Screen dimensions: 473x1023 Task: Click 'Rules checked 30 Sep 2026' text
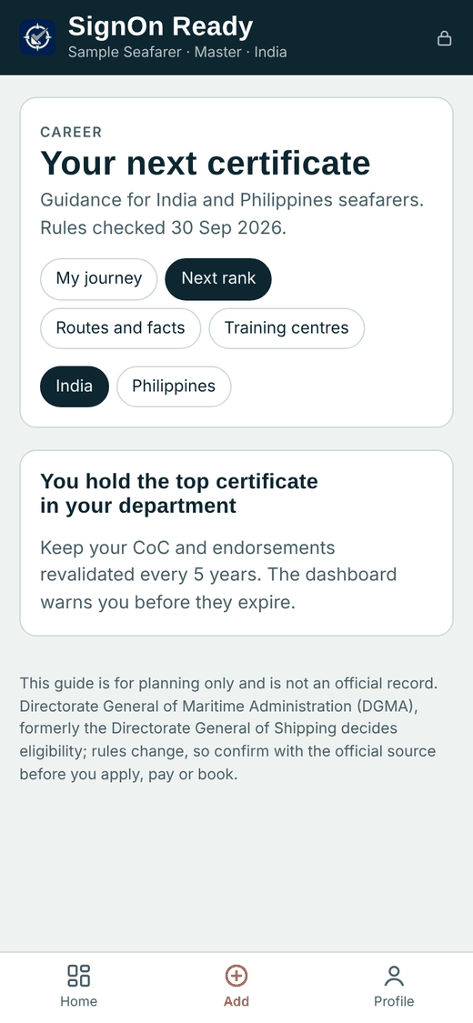tap(163, 227)
